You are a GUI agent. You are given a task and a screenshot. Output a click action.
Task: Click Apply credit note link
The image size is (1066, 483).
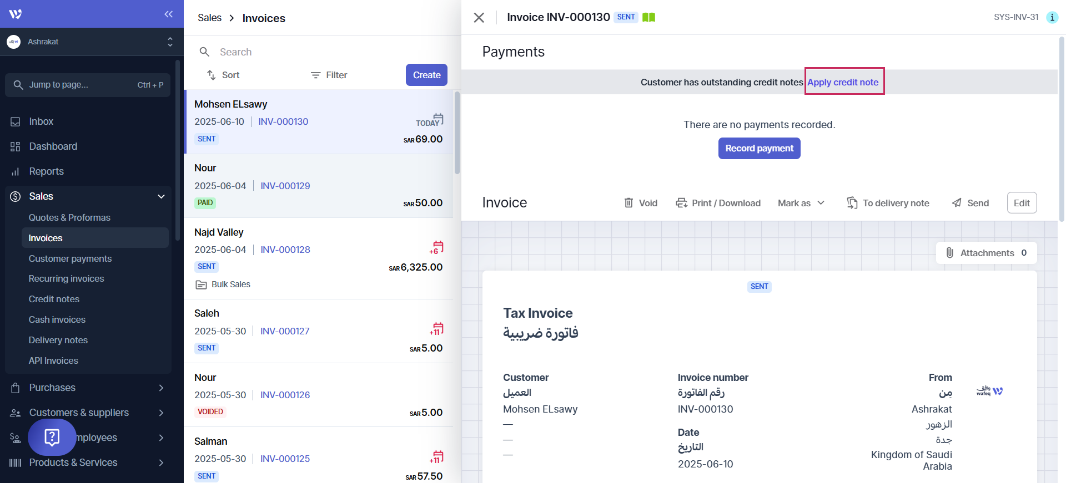843,82
